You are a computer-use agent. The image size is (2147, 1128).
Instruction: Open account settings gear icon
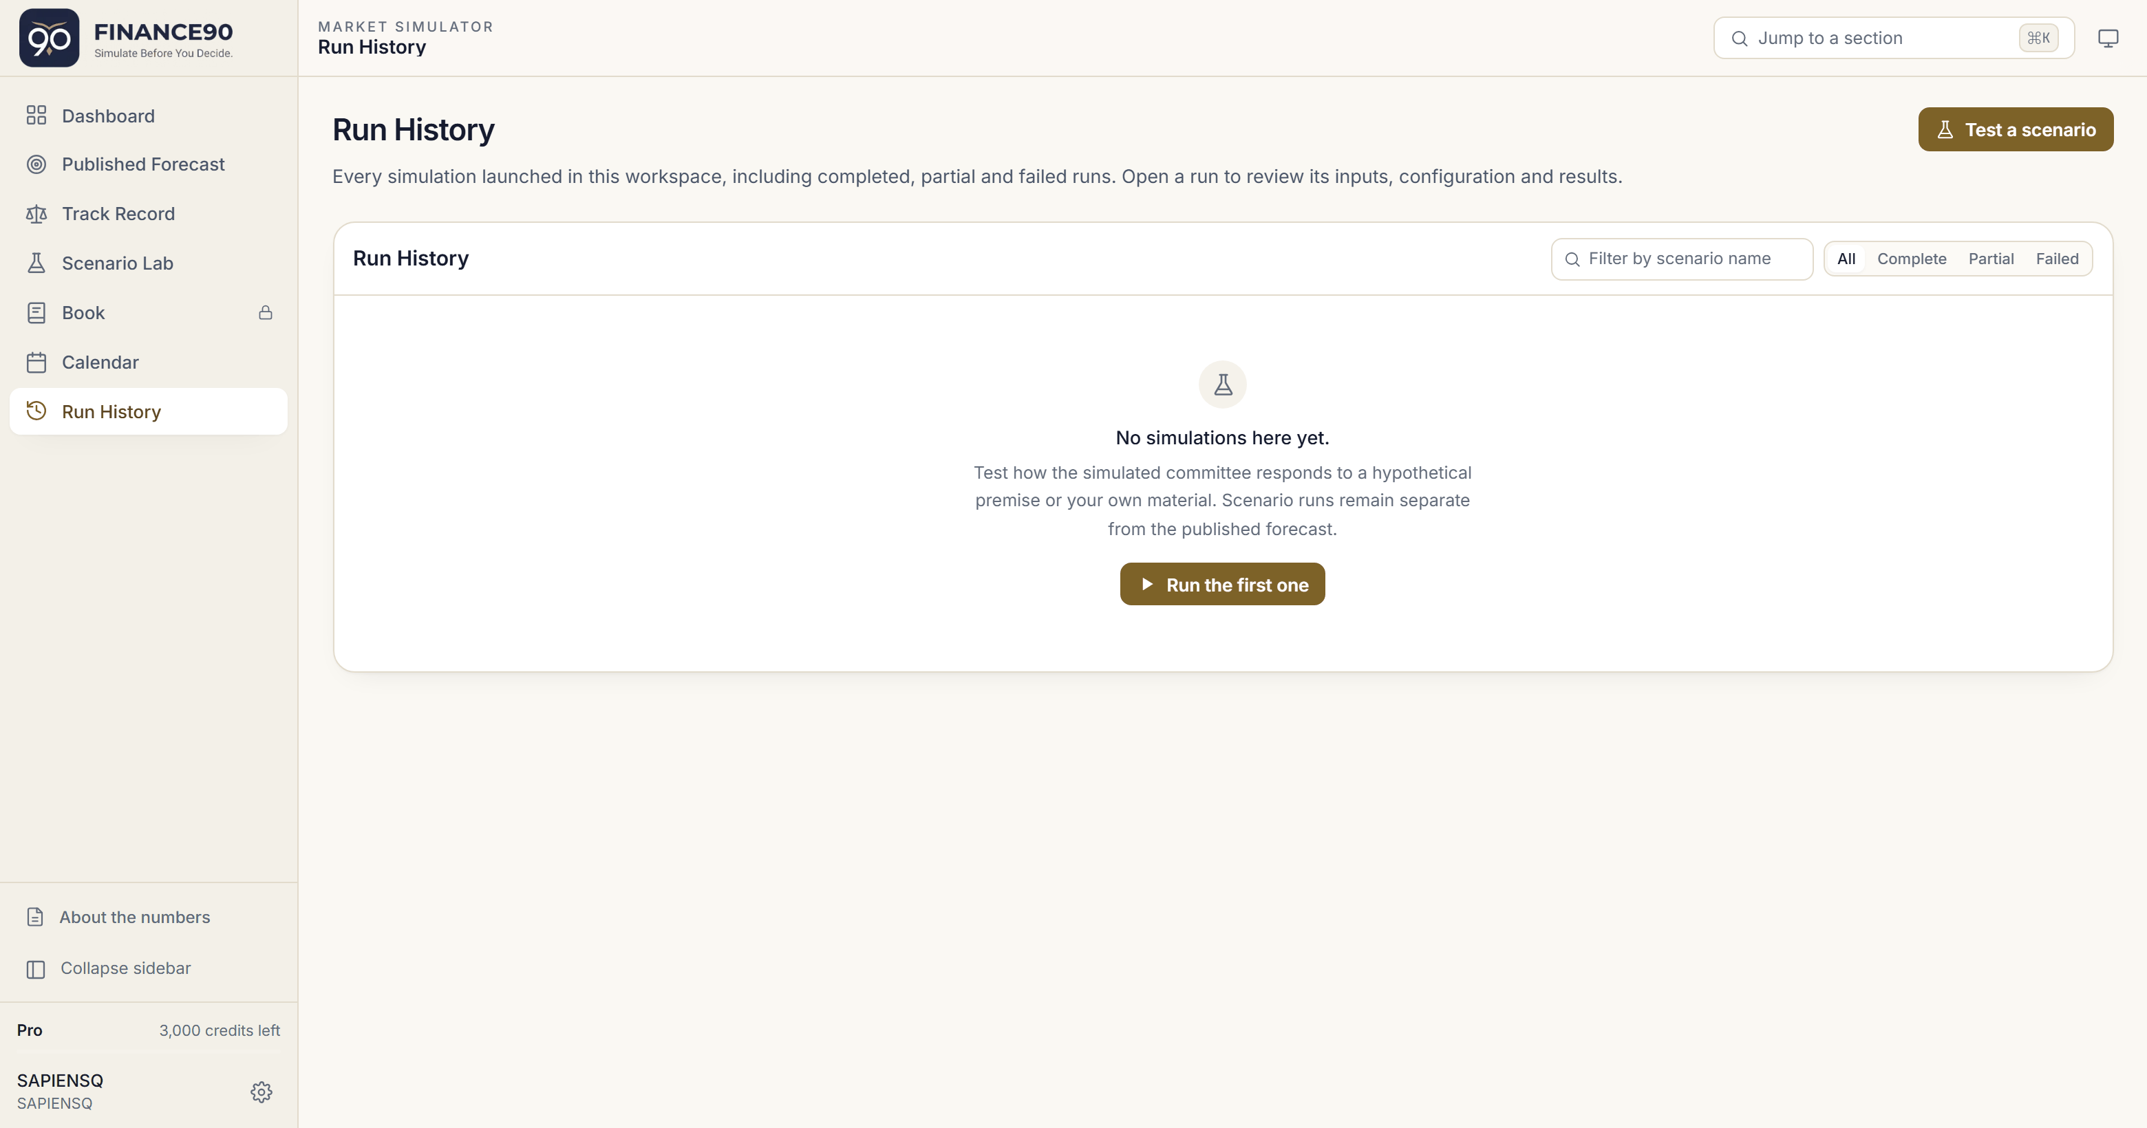click(261, 1092)
